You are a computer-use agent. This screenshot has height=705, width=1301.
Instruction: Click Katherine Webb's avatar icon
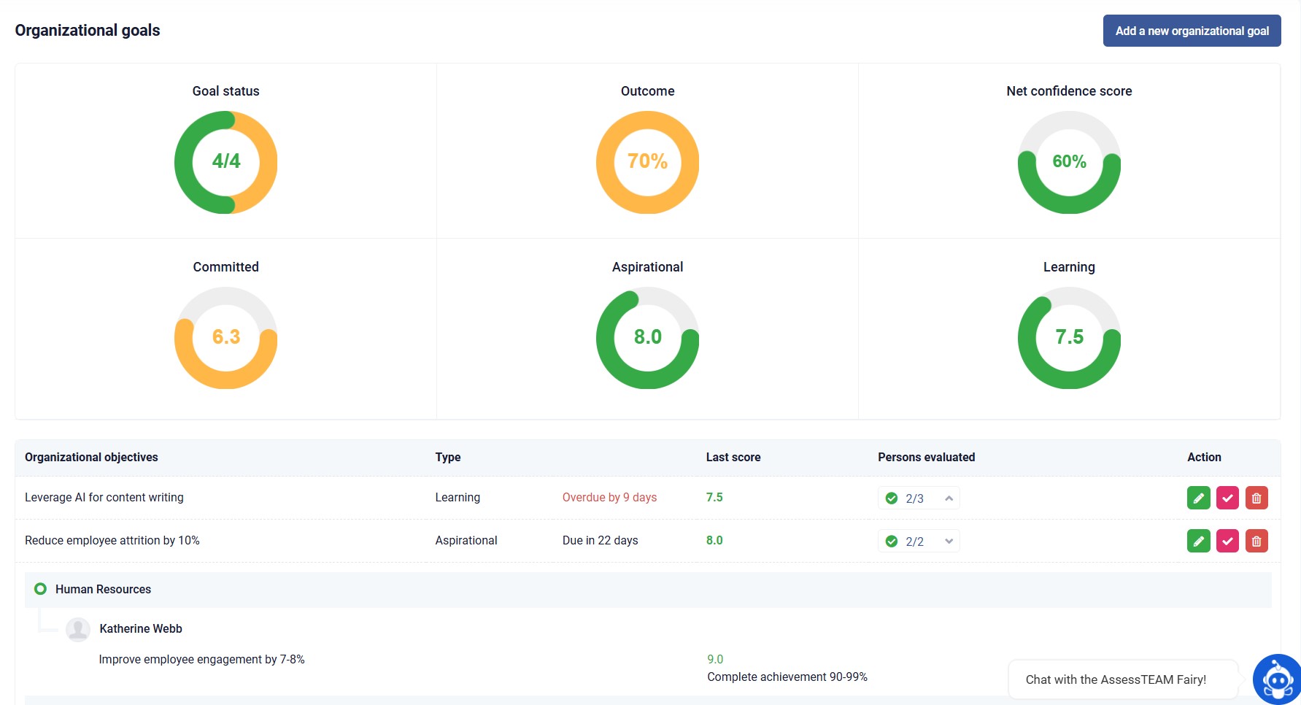click(x=78, y=629)
